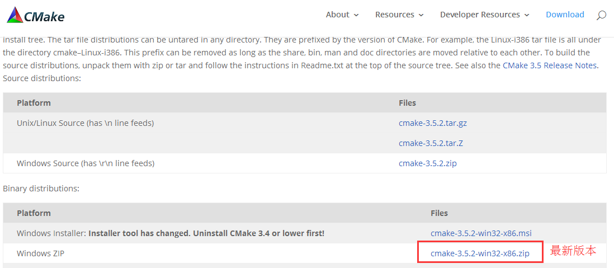Click the CMake triangle logo icon
Viewport: 614px width, 268px height.
[x=15, y=15]
